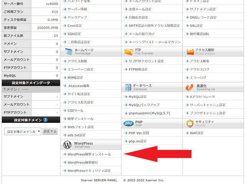Viewport: 246px width, 184px height.
Task: Open アクセス解析 link
Action: tap(199, 61)
